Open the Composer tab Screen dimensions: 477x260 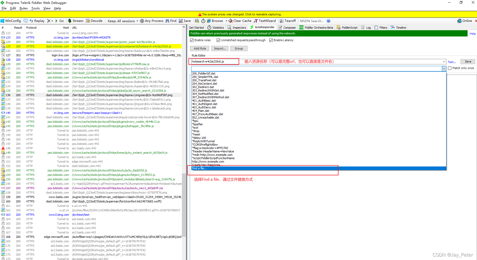[287, 28]
